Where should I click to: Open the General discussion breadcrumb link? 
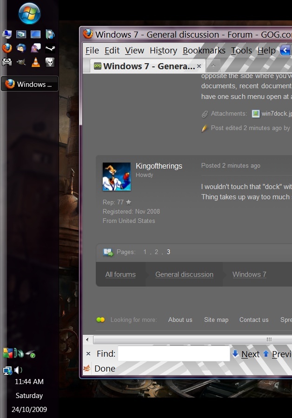tap(184, 274)
